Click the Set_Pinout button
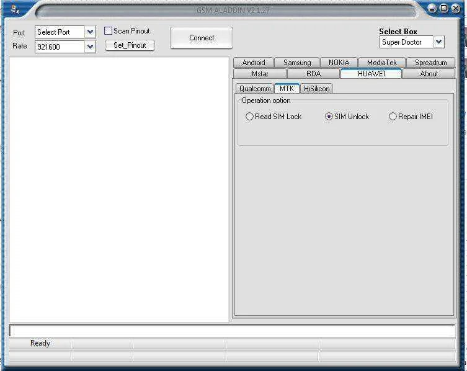The image size is (467, 371). pos(130,45)
